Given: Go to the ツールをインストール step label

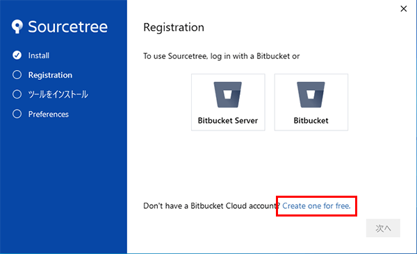Looking at the screenshot, I should click(x=58, y=94).
